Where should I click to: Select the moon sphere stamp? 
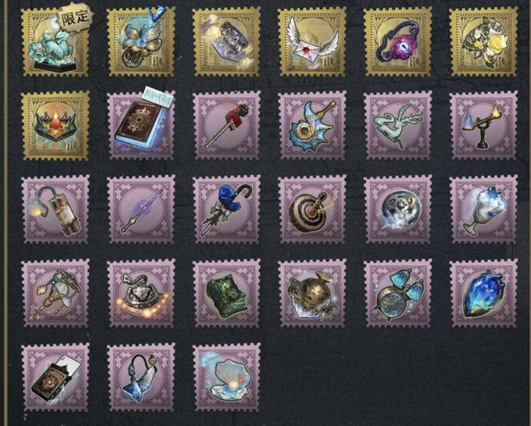click(x=398, y=209)
